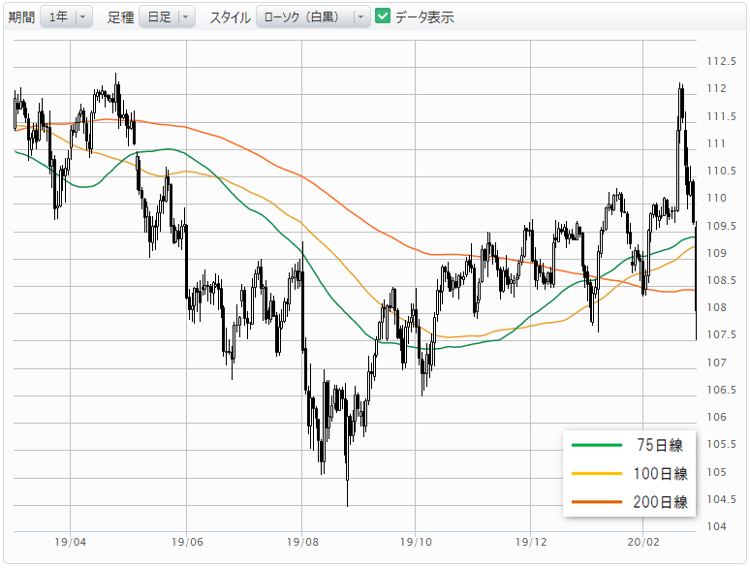The height and width of the screenshot is (568, 750).
Task: Click the 19/08 date axis label
Action: point(302,542)
